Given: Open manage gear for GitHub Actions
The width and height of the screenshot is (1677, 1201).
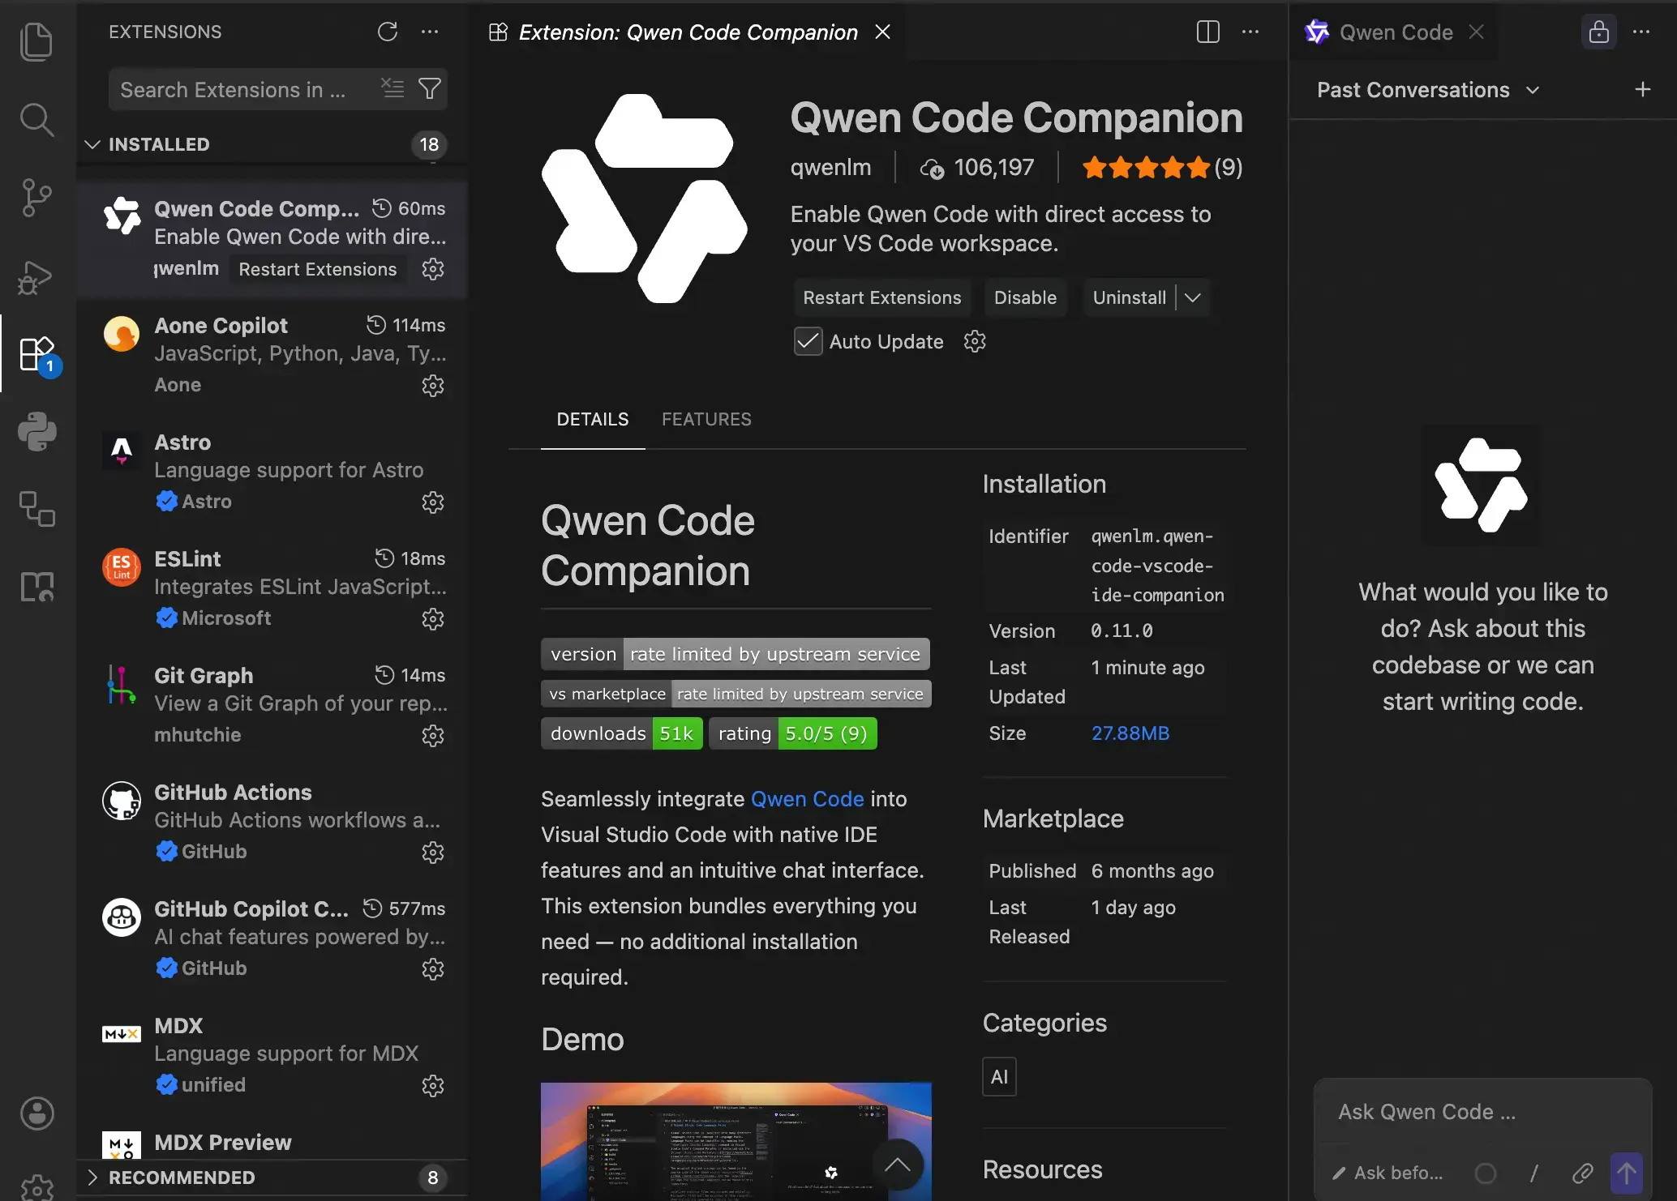Looking at the screenshot, I should coord(433,853).
